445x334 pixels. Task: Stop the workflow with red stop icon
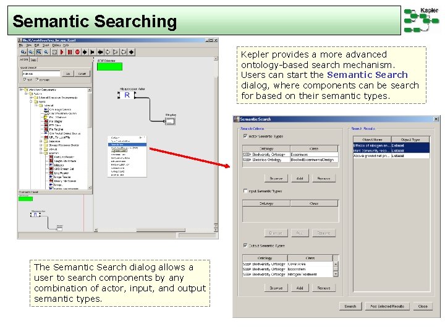pos(77,52)
